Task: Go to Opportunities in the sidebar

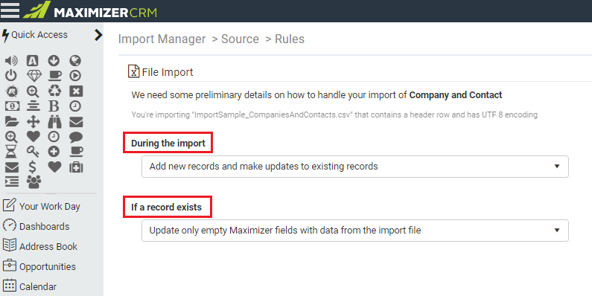Action: (39, 266)
